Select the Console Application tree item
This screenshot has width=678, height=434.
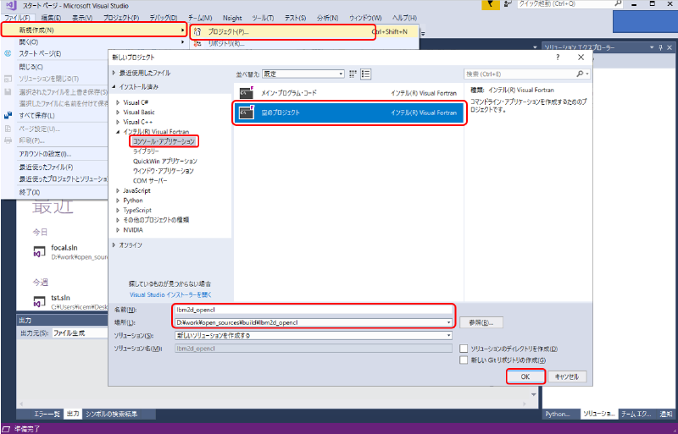tap(164, 141)
